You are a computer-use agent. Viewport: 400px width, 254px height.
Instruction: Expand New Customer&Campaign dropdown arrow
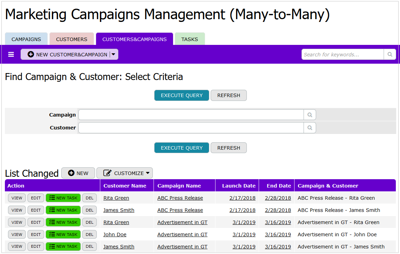(x=113, y=55)
